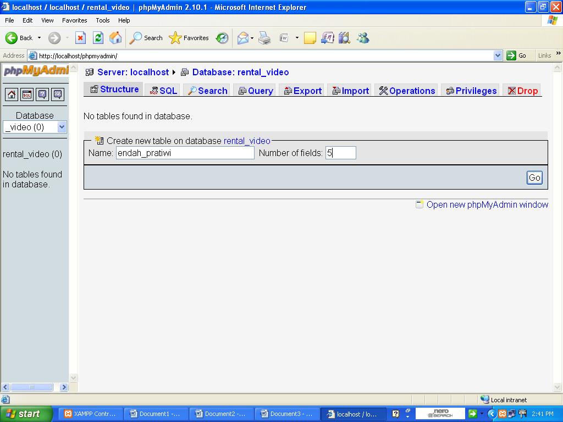The width and height of the screenshot is (563, 422).
Task: Expand the address bar history dropdown
Action: tap(498, 55)
